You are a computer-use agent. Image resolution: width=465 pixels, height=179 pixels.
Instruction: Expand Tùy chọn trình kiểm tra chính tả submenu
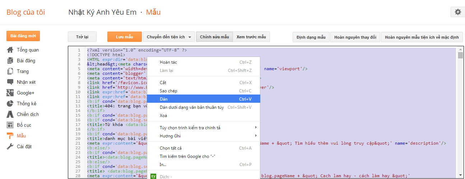[x=204, y=128]
